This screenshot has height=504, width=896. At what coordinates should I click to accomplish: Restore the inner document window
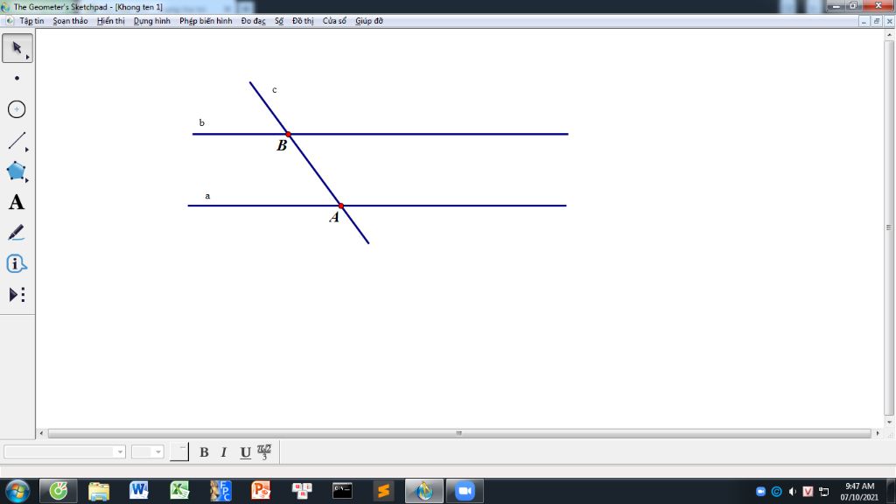click(x=877, y=21)
